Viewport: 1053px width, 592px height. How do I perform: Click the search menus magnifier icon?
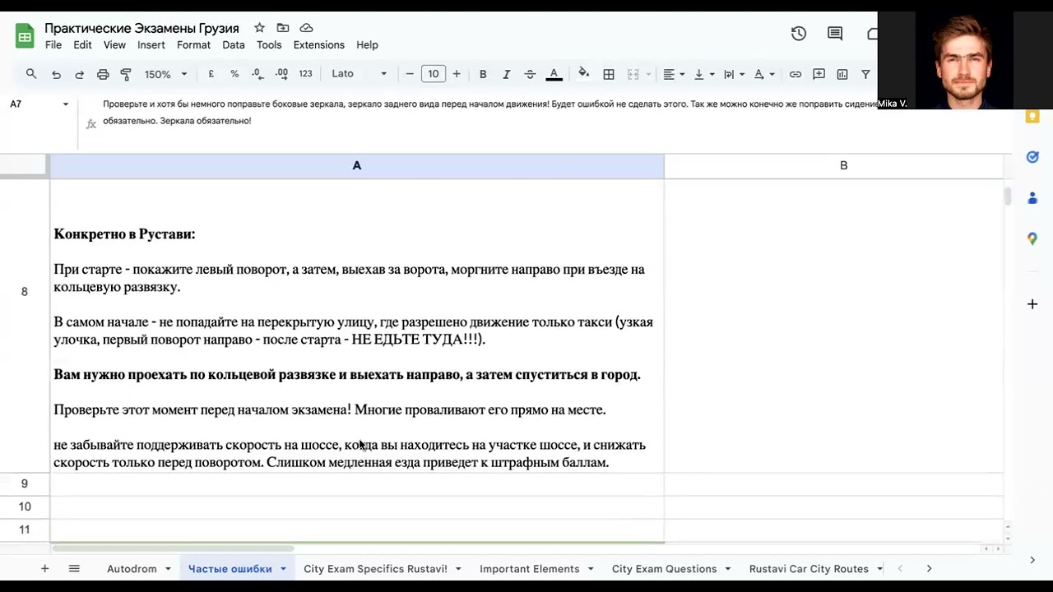[x=31, y=74]
